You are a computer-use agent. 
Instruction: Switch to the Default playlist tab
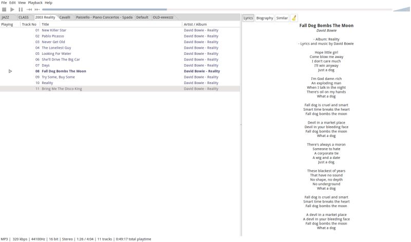[142, 17]
